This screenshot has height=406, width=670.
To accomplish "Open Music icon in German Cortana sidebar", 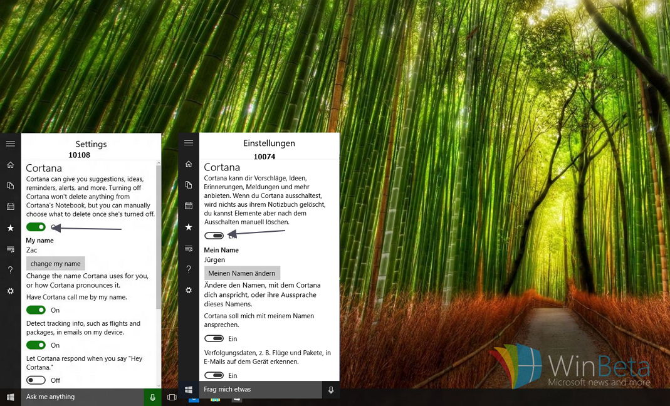I will point(189,248).
